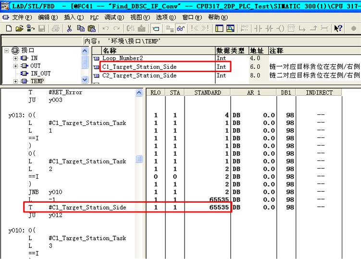Click the close branch icon
Screen dimensions: 361x259
pyautogui.click(x=313, y=28)
